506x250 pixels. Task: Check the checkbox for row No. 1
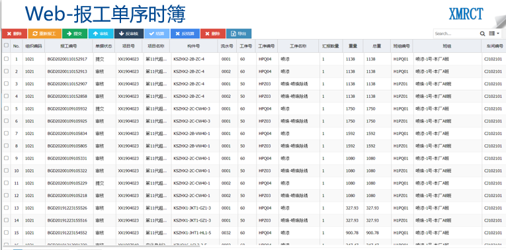[6, 59]
